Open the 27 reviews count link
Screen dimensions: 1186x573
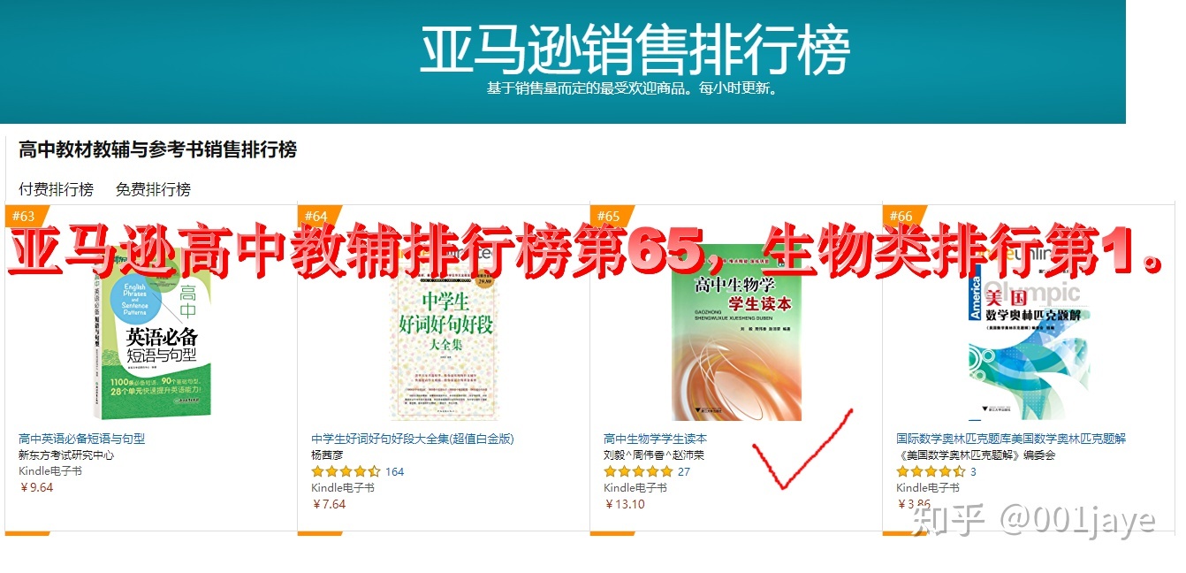click(684, 472)
